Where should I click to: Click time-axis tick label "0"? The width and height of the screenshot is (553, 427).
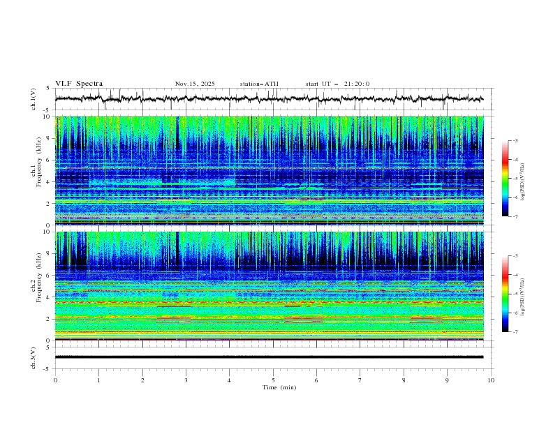coord(55,380)
